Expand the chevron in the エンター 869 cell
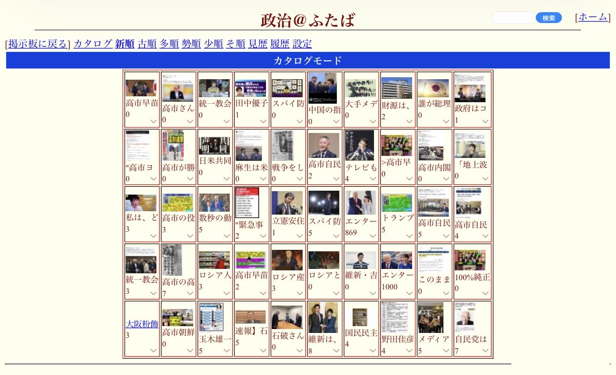Screen dimensions: 616x375 [x=373, y=236]
